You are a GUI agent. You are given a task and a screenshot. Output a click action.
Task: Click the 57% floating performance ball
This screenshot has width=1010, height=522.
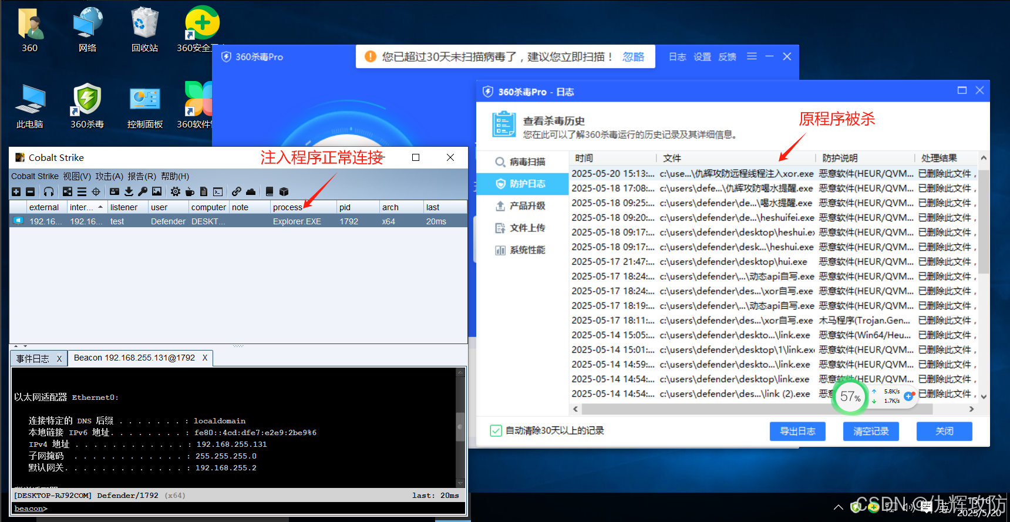click(x=850, y=397)
